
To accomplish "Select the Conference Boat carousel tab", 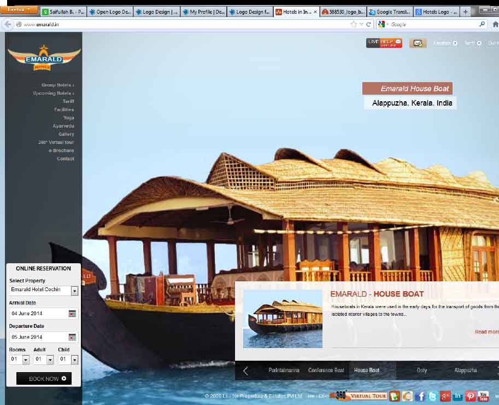I will coord(326,371).
